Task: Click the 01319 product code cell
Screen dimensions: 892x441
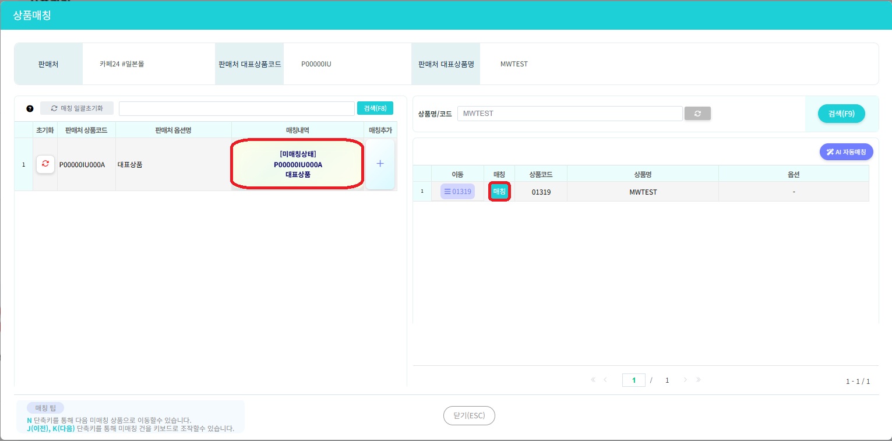Action: click(x=541, y=192)
